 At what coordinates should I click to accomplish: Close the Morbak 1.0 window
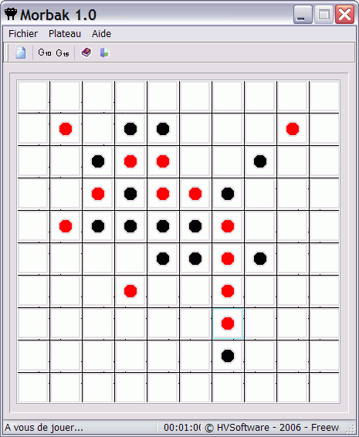345,15
